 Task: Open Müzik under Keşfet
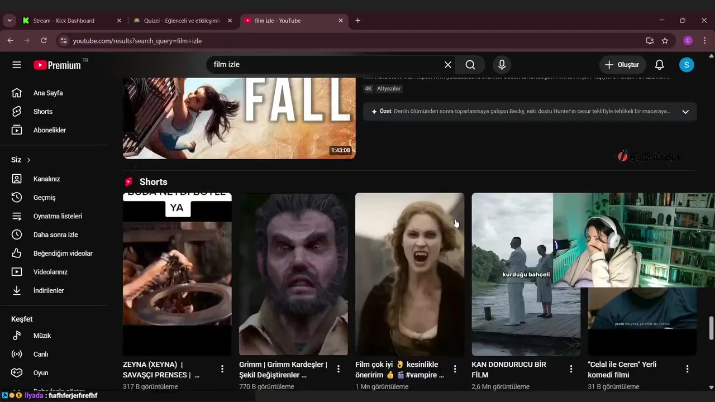coord(54,336)
